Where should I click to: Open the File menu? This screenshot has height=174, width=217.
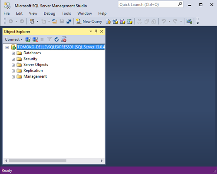7,13
